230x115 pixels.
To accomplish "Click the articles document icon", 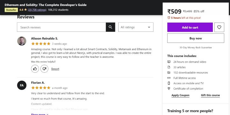I will 169,67.
